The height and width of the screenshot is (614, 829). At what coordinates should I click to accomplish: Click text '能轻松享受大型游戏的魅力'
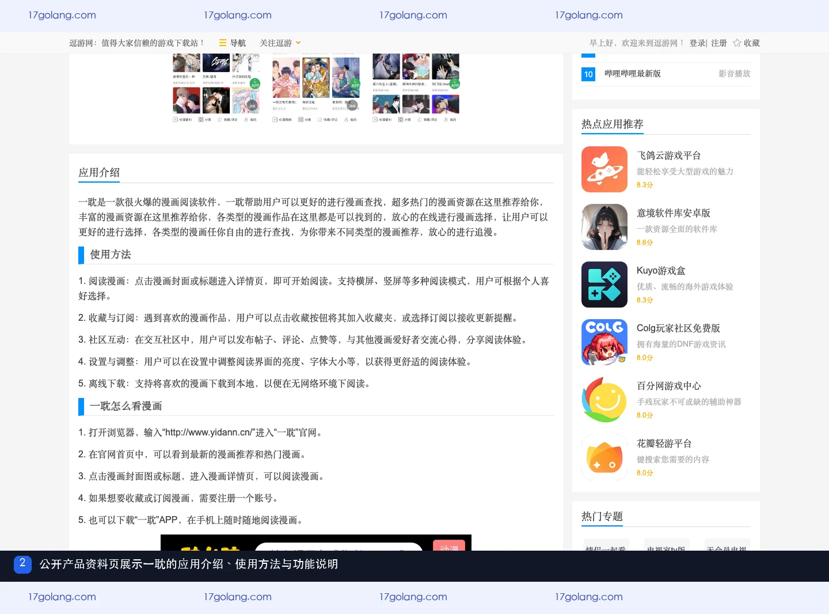685,172
